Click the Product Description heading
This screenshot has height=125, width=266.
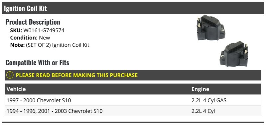[x=33, y=22]
